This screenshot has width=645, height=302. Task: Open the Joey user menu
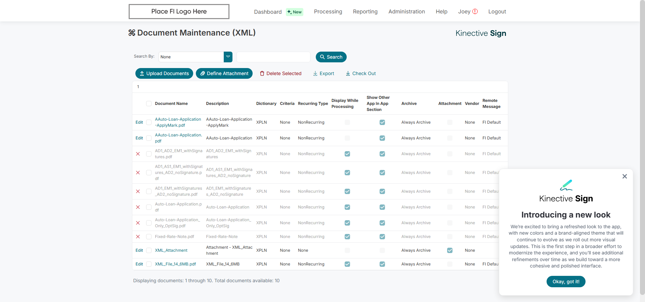tap(464, 11)
